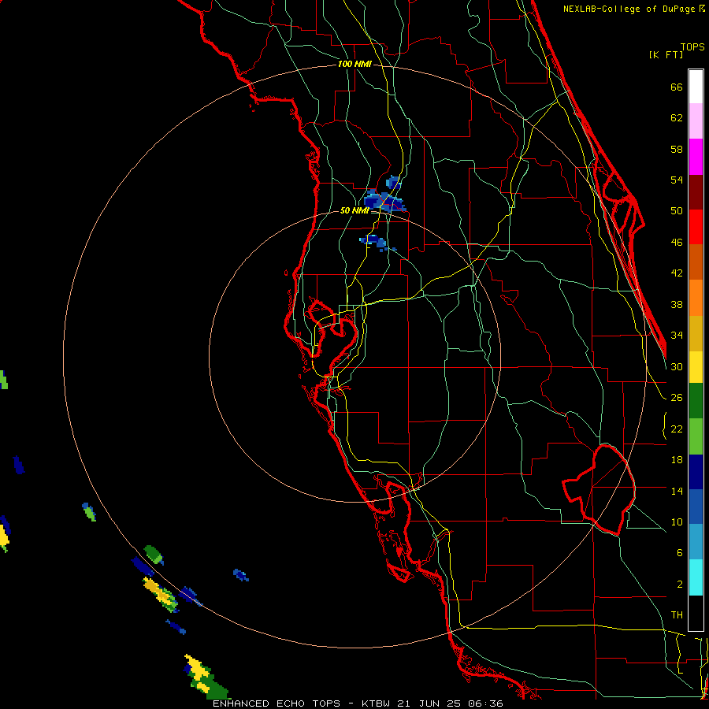This screenshot has width=709, height=709.
Task: Click the ENHANCED ECHO TOPS caption text
Action: 277,703
